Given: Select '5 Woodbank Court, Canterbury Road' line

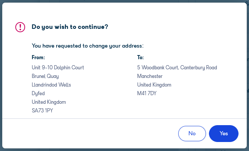Looking at the screenshot, I should 177,67.
